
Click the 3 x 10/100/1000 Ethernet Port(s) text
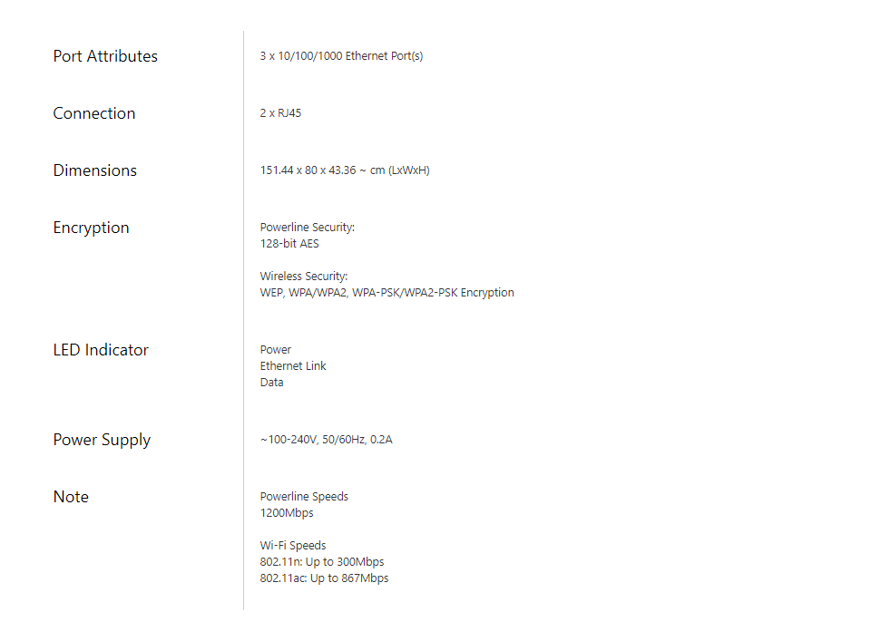pos(341,56)
